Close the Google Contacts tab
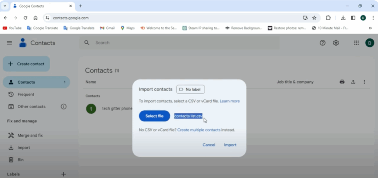378x178 pixels. pos(71,6)
